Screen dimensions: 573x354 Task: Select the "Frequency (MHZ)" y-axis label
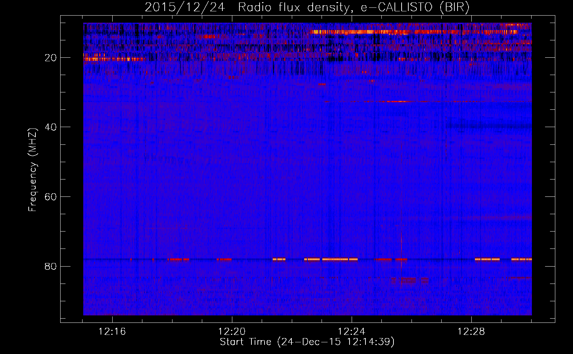(33, 170)
